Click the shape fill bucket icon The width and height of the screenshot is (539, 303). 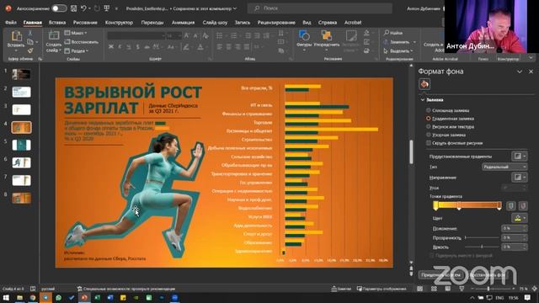coord(367,33)
